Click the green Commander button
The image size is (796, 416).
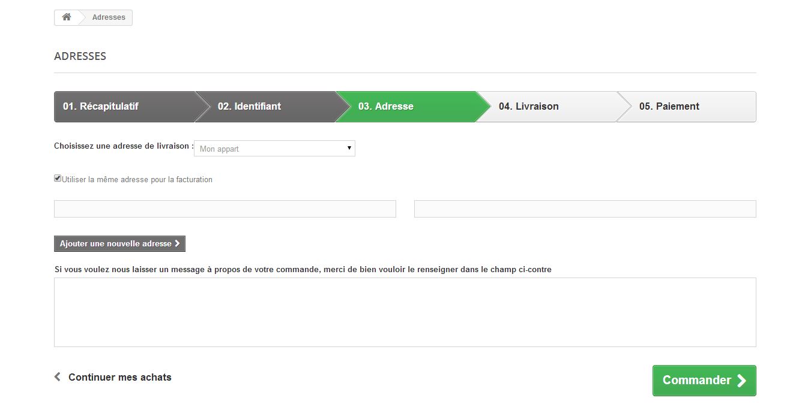pos(704,381)
